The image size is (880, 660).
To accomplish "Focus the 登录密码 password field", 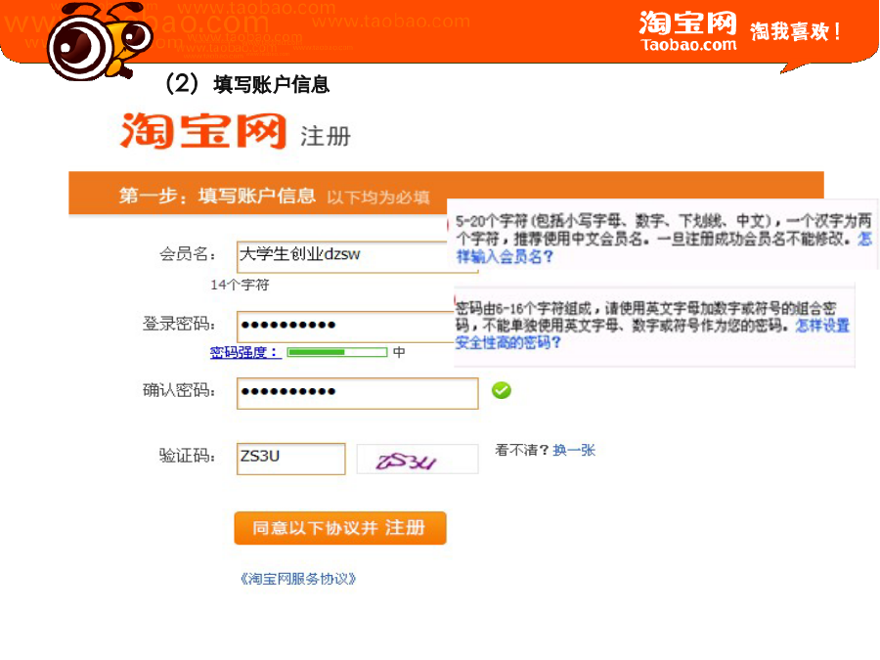I will click(x=346, y=326).
